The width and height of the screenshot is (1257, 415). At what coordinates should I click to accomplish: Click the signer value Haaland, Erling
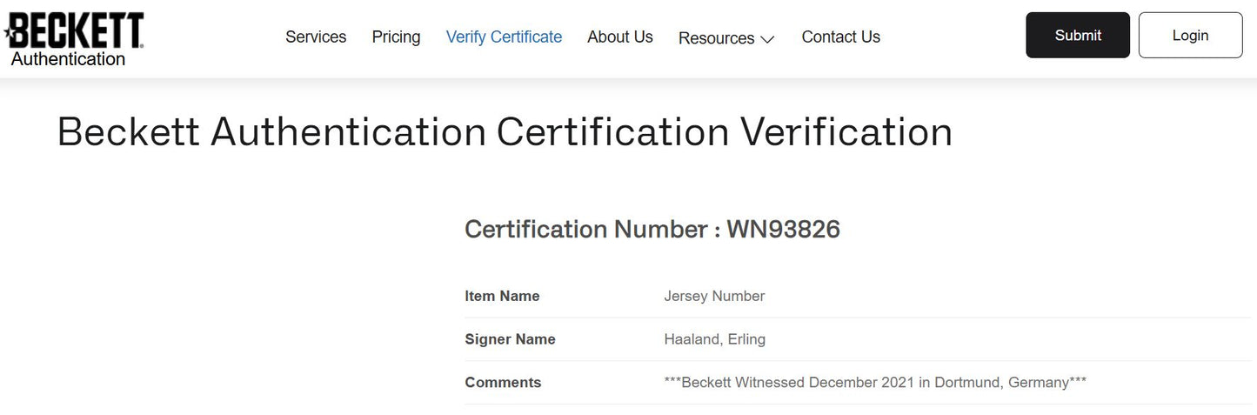click(714, 339)
